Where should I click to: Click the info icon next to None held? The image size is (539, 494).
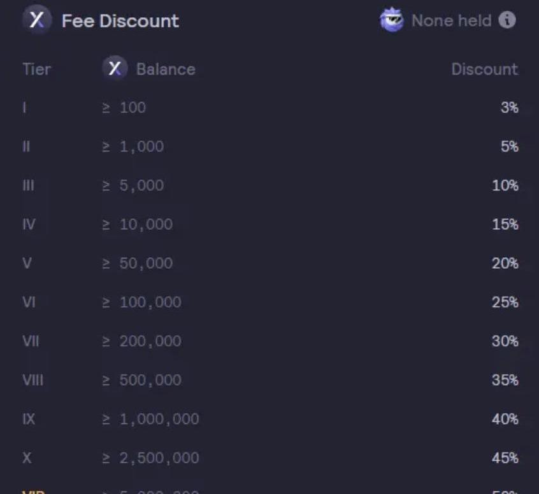(x=507, y=20)
